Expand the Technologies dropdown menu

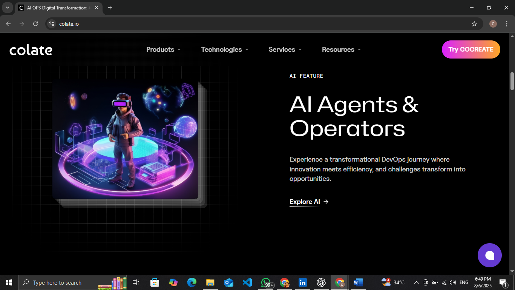pyautogui.click(x=224, y=49)
